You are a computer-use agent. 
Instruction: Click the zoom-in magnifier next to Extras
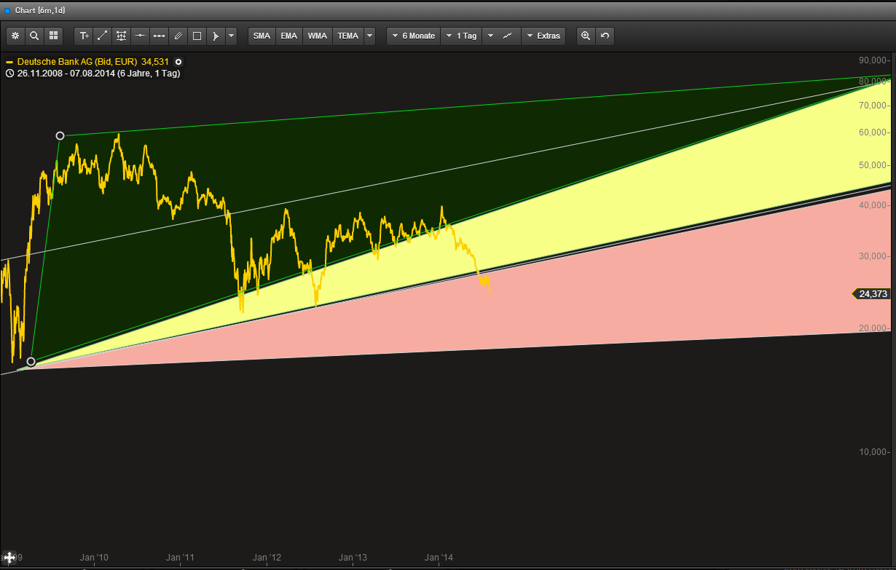[x=586, y=35]
